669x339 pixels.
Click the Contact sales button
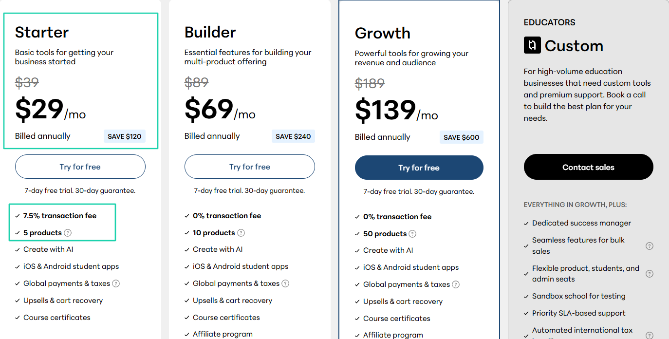[589, 167]
